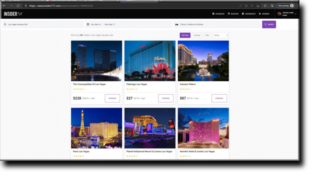
Task: Open the saved passwords key icon
Action: 241,6
